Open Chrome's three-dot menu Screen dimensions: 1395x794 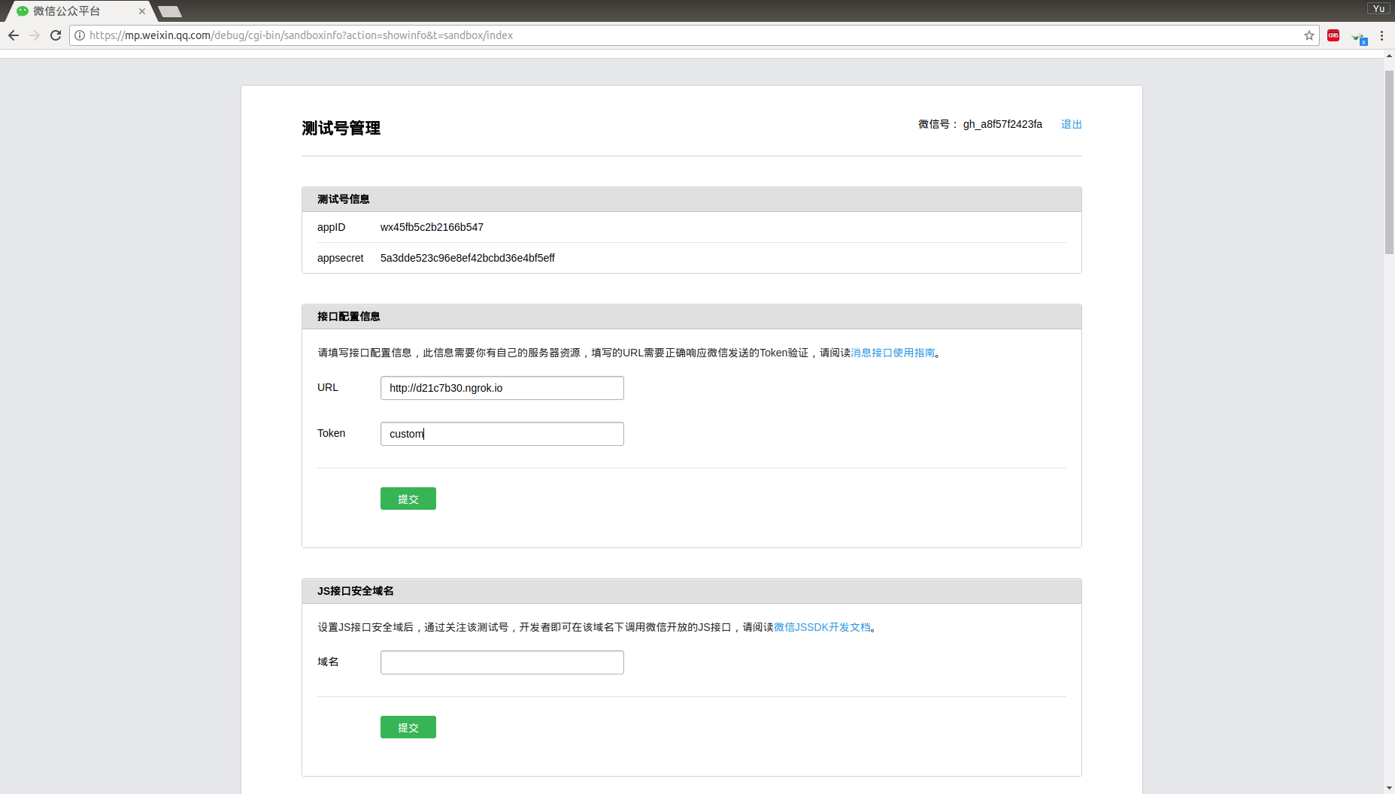tap(1383, 35)
